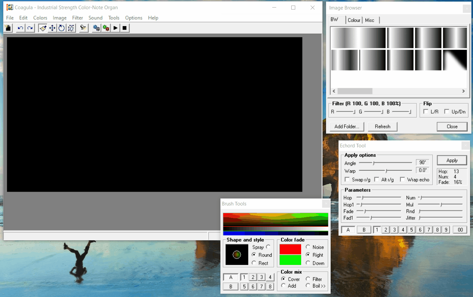
Task: Select the scale/stretch tool icon
Action: coord(71,28)
